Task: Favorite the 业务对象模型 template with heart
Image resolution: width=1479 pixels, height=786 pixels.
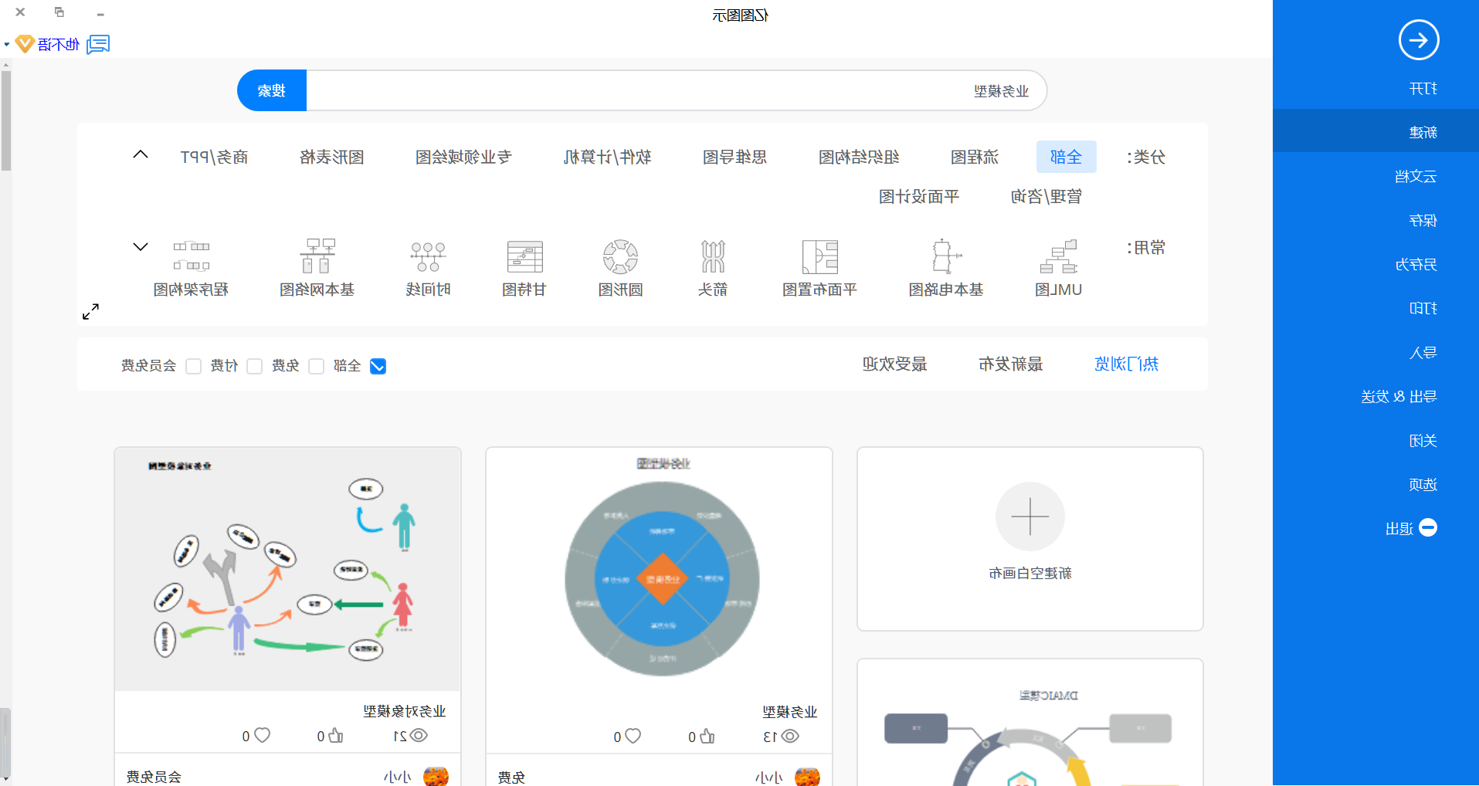Action: 262,735
